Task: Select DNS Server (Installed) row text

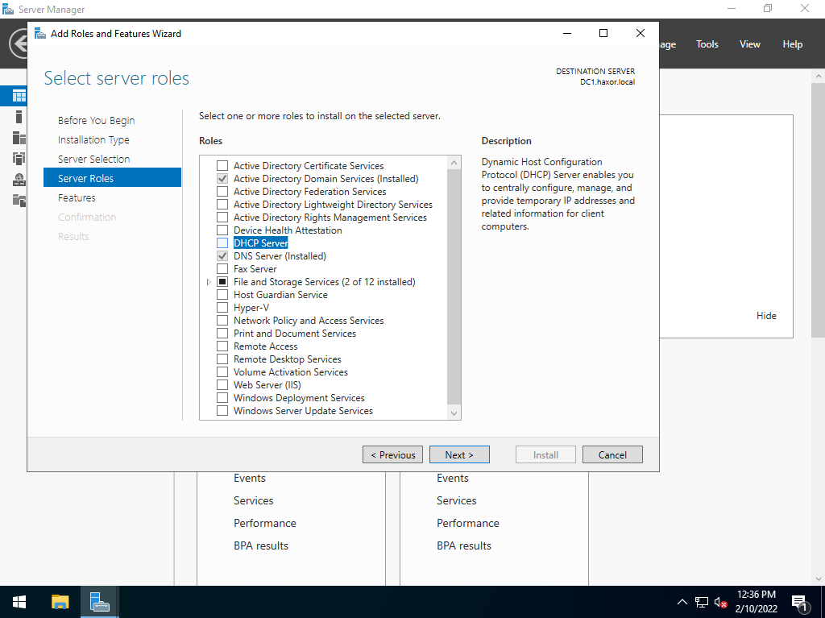Action: (x=280, y=256)
